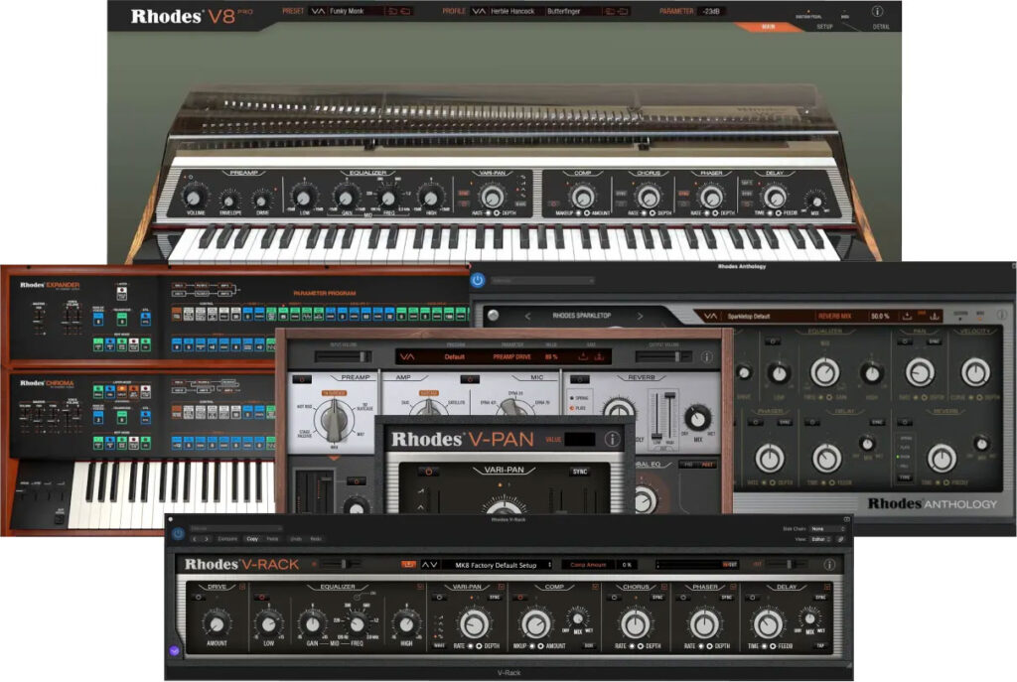
Task: Select next Rhodes Sparkletop instrument arrow
Action: (641, 317)
